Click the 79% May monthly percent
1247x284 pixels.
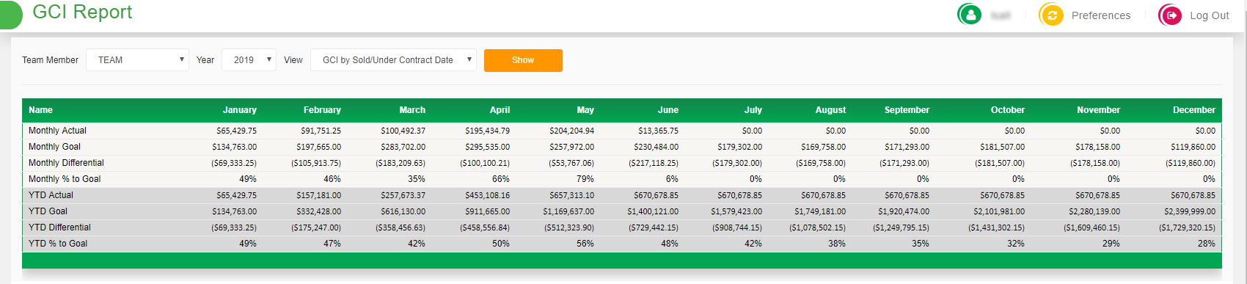tap(585, 179)
